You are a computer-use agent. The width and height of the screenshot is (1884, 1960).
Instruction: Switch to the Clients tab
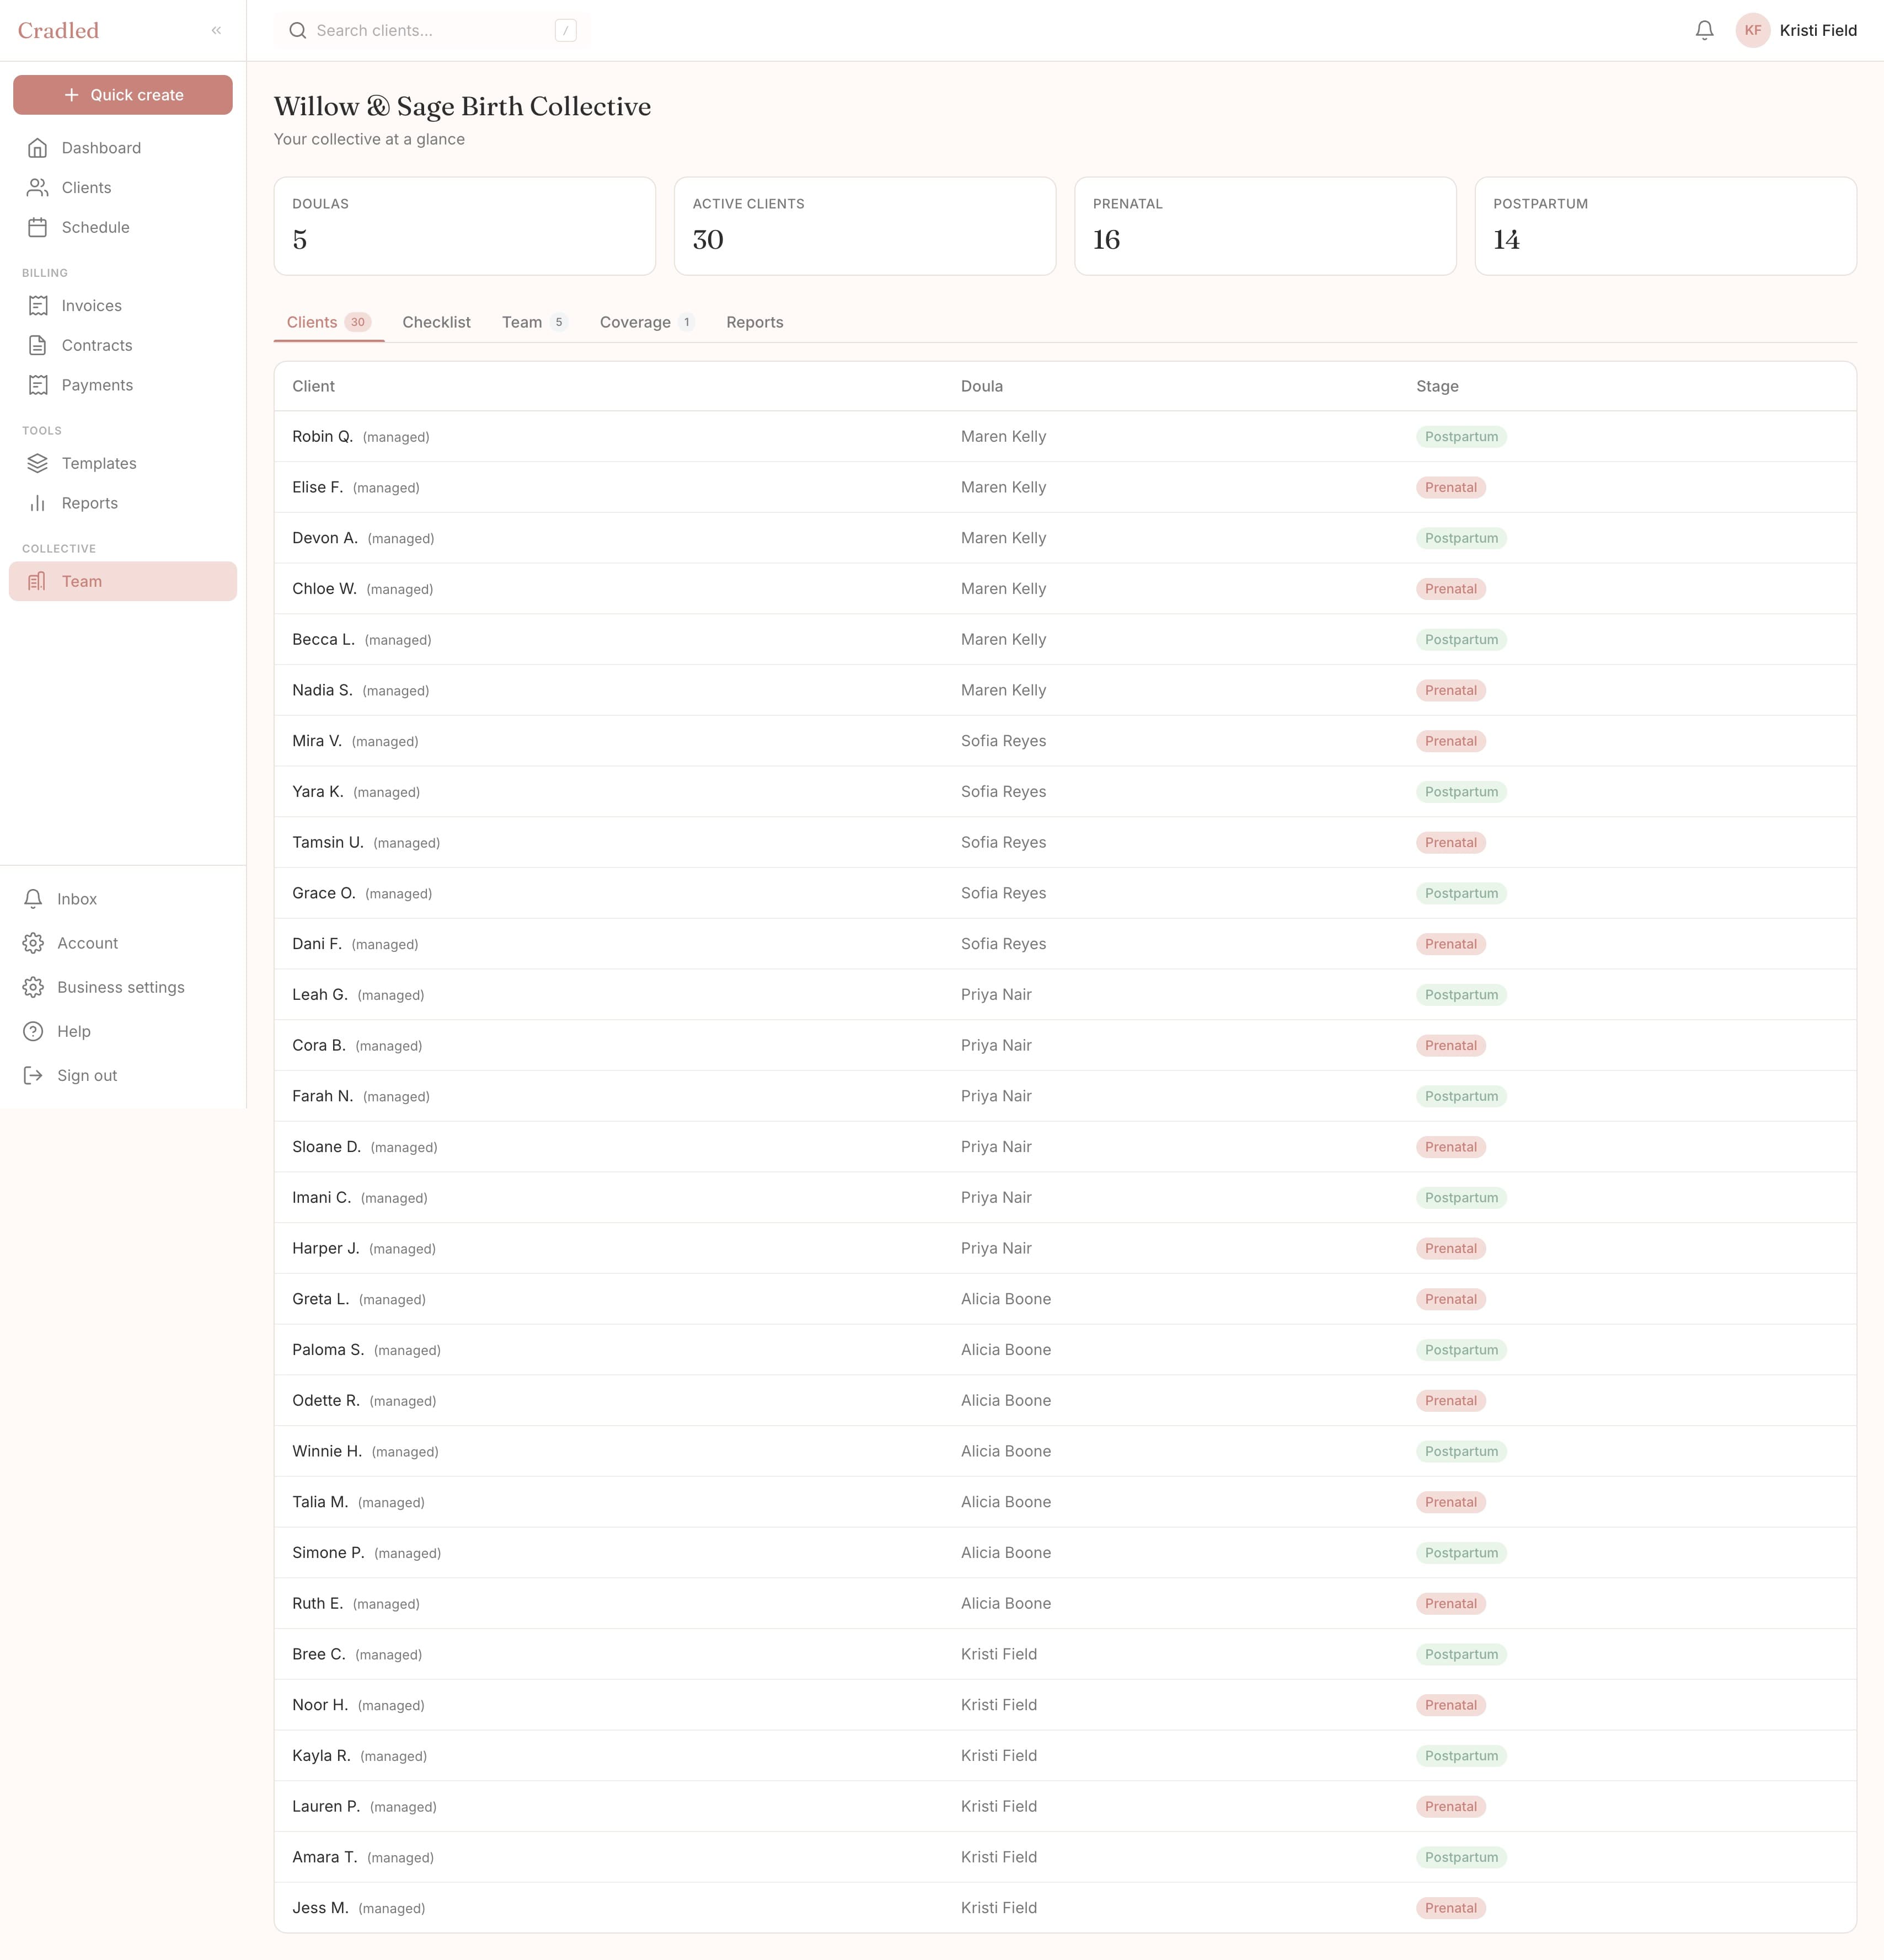tap(329, 322)
